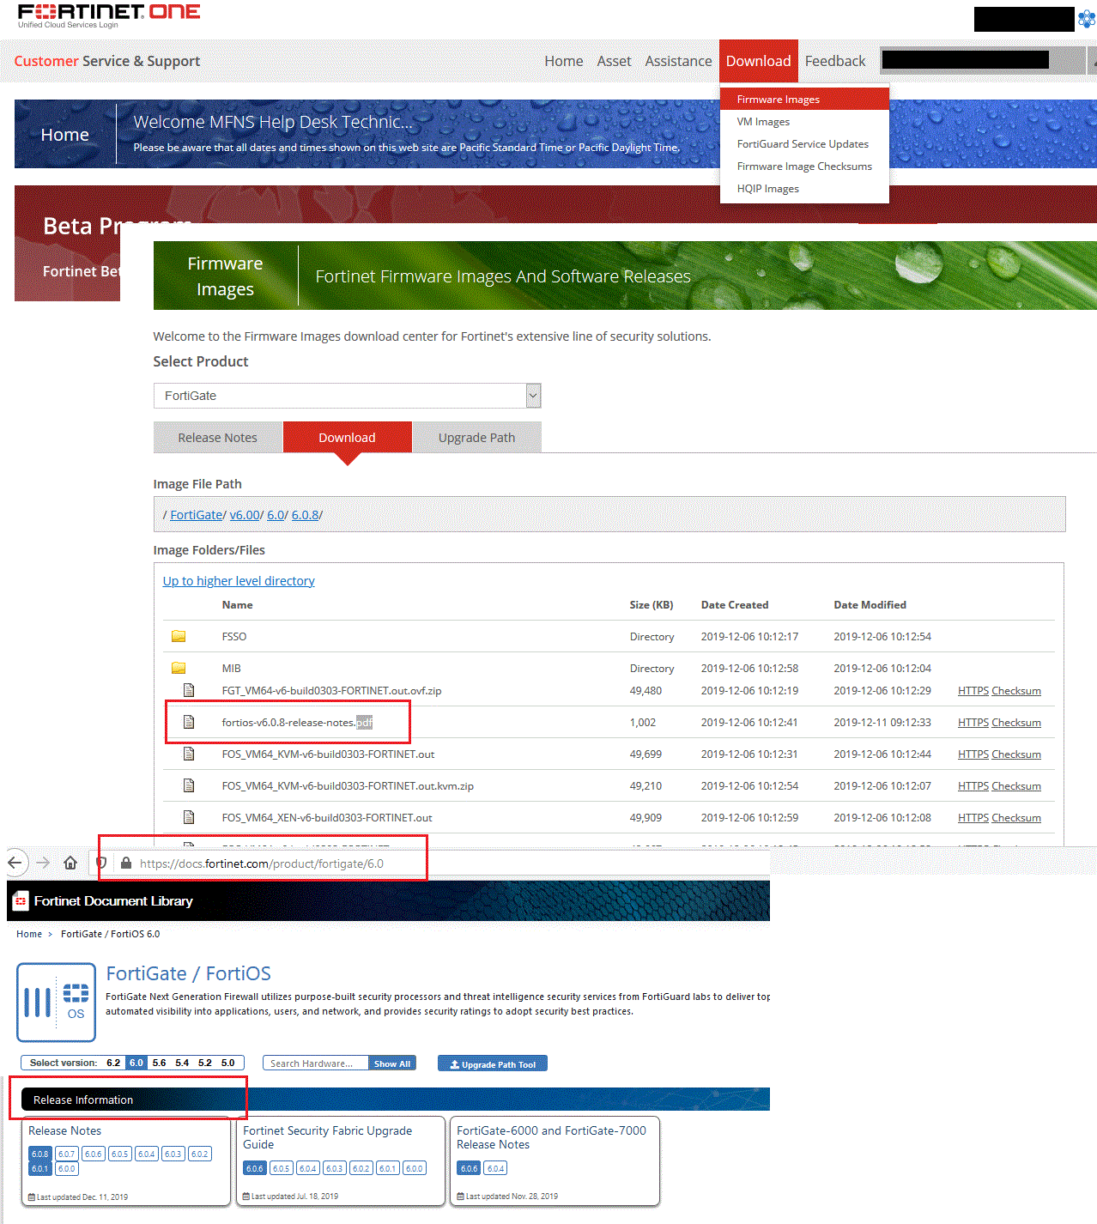Click 6.0.0 badge under Release Notes card

[x=66, y=1168]
